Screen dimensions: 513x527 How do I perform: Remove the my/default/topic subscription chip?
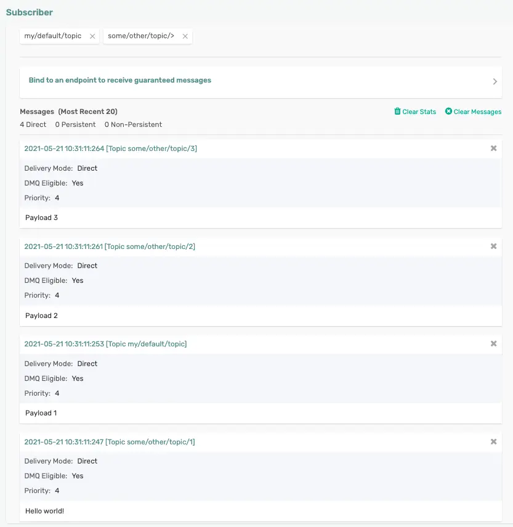[92, 36]
